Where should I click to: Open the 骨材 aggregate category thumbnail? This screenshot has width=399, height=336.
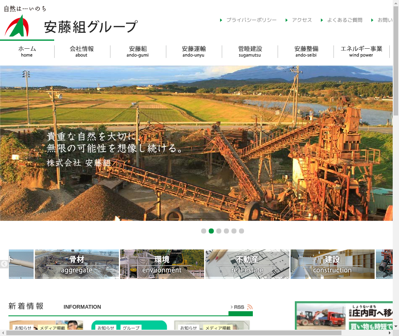click(77, 264)
